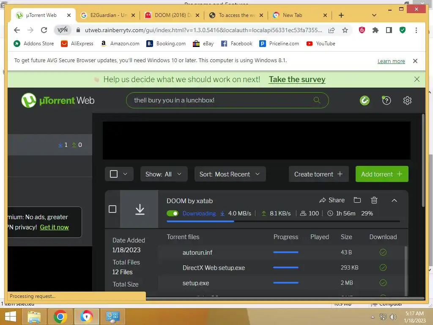433x325 pixels.
Task: Toggle the DOOM downloading switch
Action: (x=173, y=213)
